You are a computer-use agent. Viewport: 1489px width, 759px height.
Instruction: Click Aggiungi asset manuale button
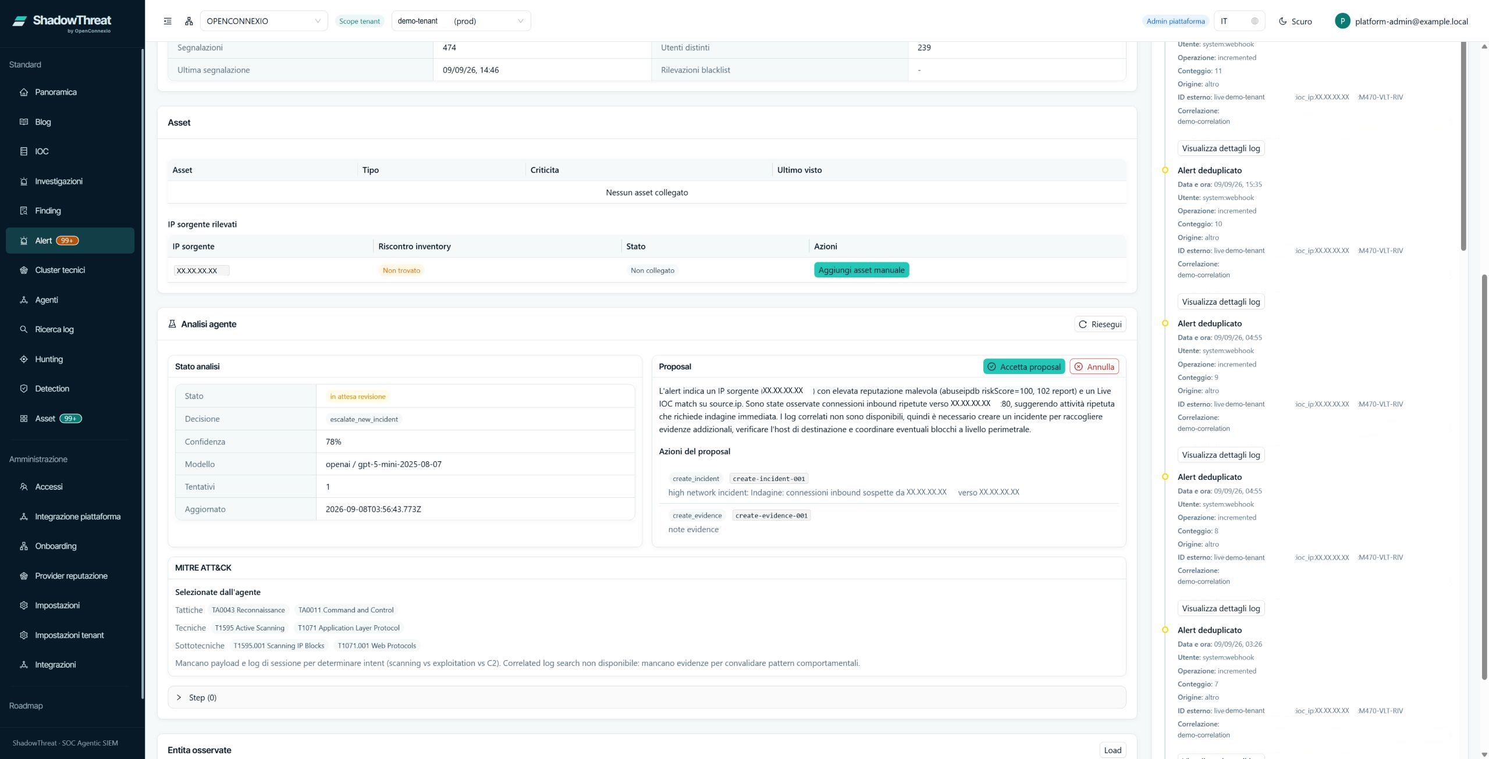(x=861, y=270)
